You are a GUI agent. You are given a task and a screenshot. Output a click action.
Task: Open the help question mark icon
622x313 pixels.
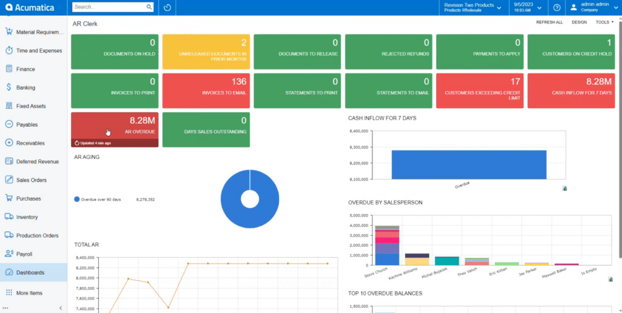(556, 7)
